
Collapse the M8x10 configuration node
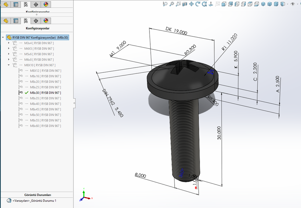coord(9,65)
